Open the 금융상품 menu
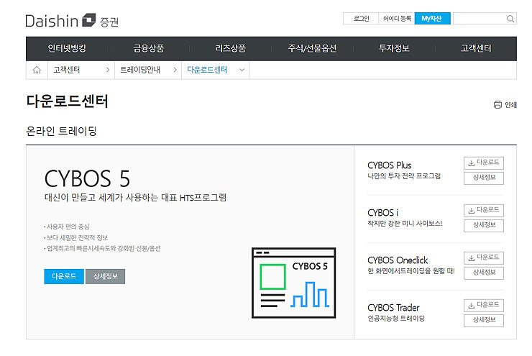The image size is (532, 356). (149, 48)
